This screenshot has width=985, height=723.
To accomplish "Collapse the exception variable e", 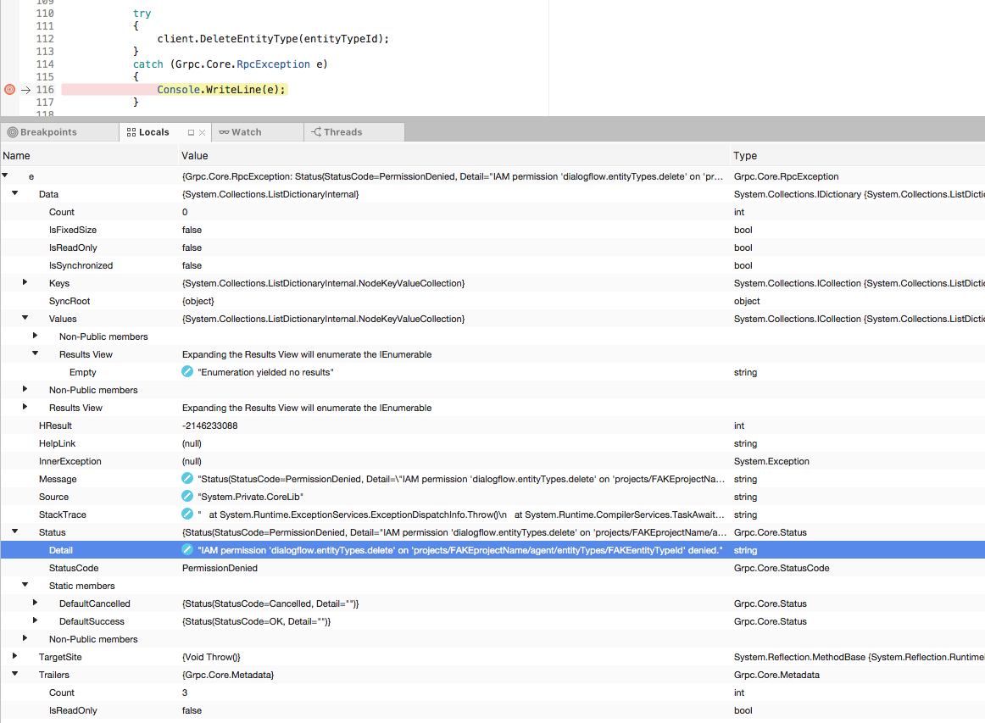I will (x=6, y=175).
